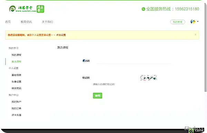This screenshot has height=133, width=207.
Task: Open 头像设置 in the sidebar
Action: coord(16,82)
